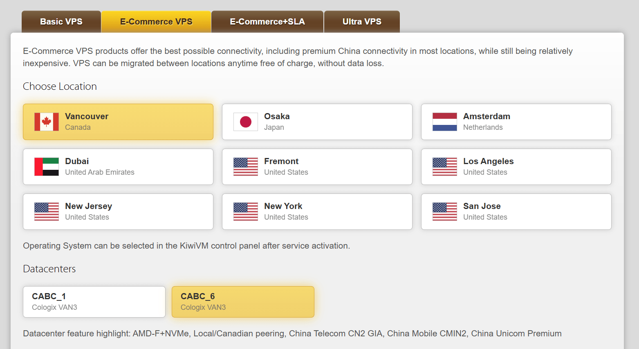Pick the Amsterdam, Netherlands location card
The width and height of the screenshot is (639, 349).
pos(516,122)
